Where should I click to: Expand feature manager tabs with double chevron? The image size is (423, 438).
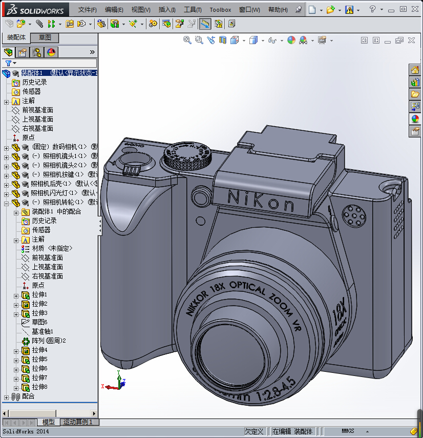[92, 52]
